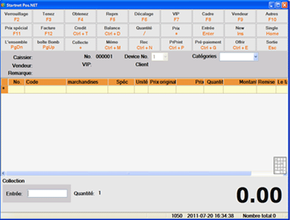Image resolution: width=290 pixels, height=220 pixels.
Task: Select the Single Home button
Action: 272,31
